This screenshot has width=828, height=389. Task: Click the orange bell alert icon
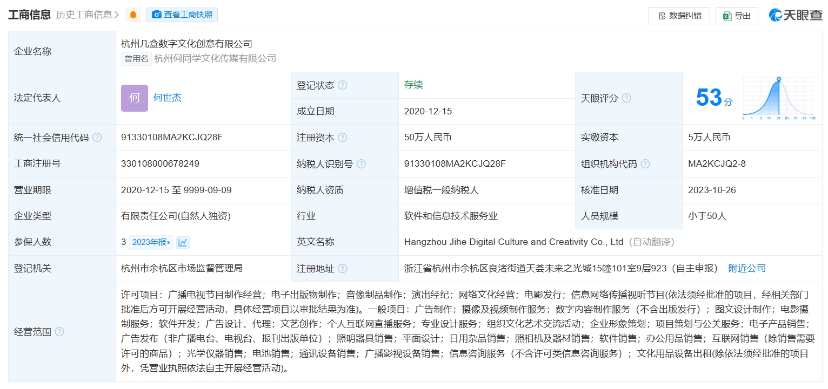133,15
